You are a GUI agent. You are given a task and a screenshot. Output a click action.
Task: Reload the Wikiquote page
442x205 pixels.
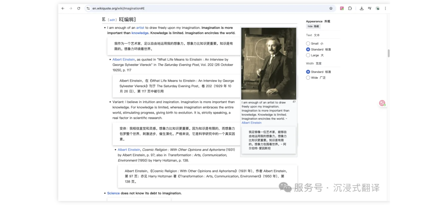point(79,8)
